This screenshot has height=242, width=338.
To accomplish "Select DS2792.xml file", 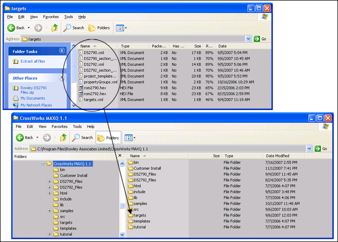I will 94,64.
